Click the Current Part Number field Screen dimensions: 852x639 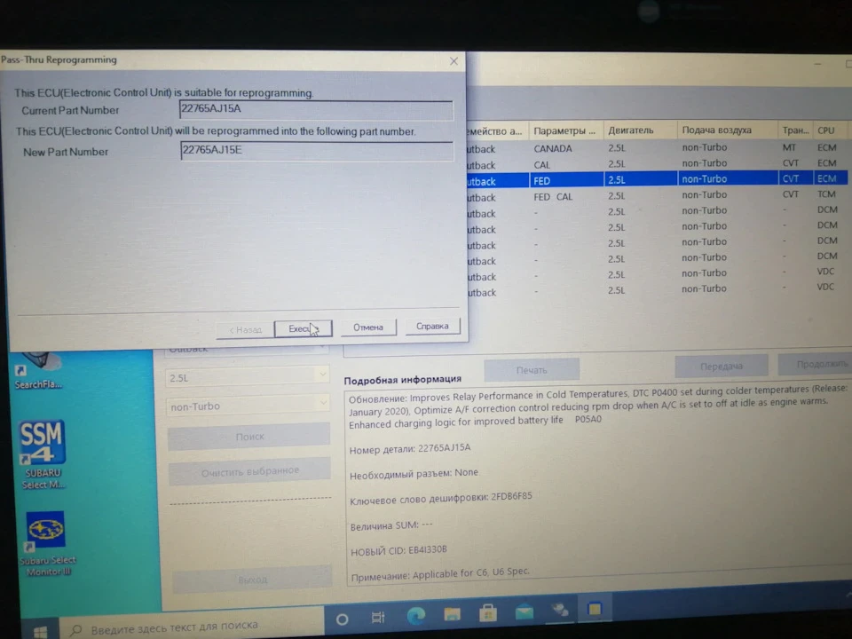tap(316, 109)
